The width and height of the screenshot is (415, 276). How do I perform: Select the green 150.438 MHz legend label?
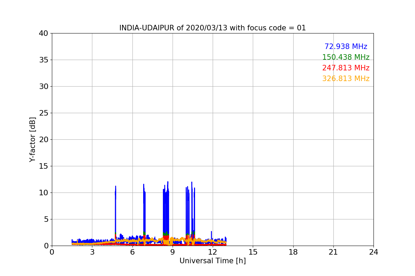point(346,57)
